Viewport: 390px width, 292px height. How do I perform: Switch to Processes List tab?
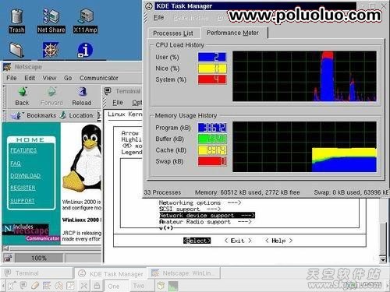173,33
